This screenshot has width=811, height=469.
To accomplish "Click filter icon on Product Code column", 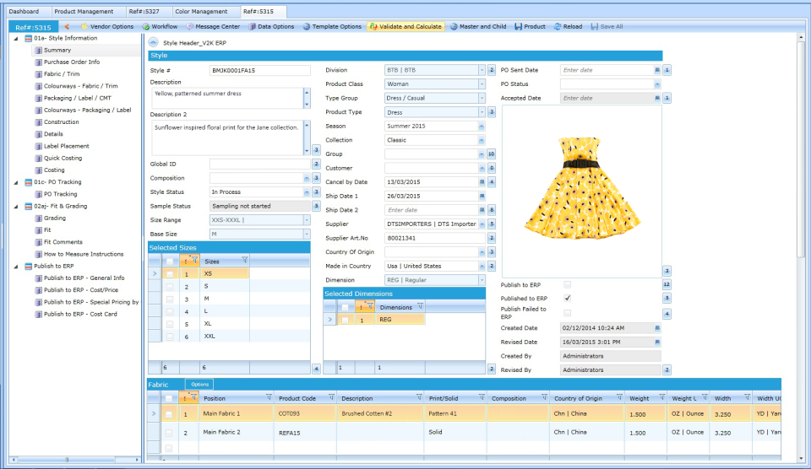I will tap(331, 396).
